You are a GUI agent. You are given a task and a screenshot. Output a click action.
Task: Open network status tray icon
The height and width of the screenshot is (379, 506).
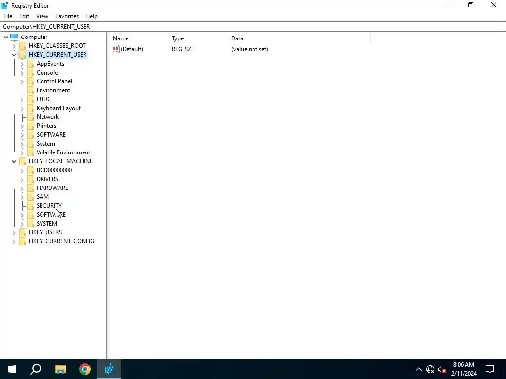tap(430, 369)
